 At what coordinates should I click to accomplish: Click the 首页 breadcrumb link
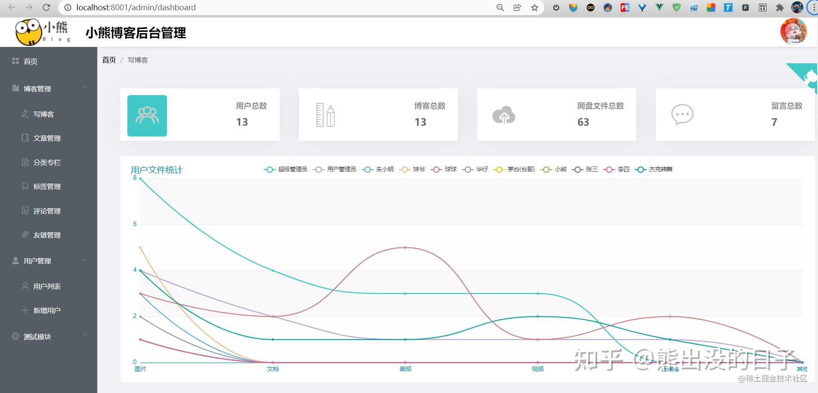tap(108, 60)
